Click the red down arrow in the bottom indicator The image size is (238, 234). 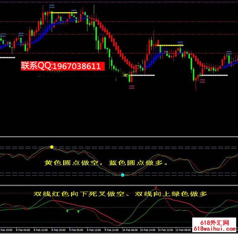click(156, 187)
